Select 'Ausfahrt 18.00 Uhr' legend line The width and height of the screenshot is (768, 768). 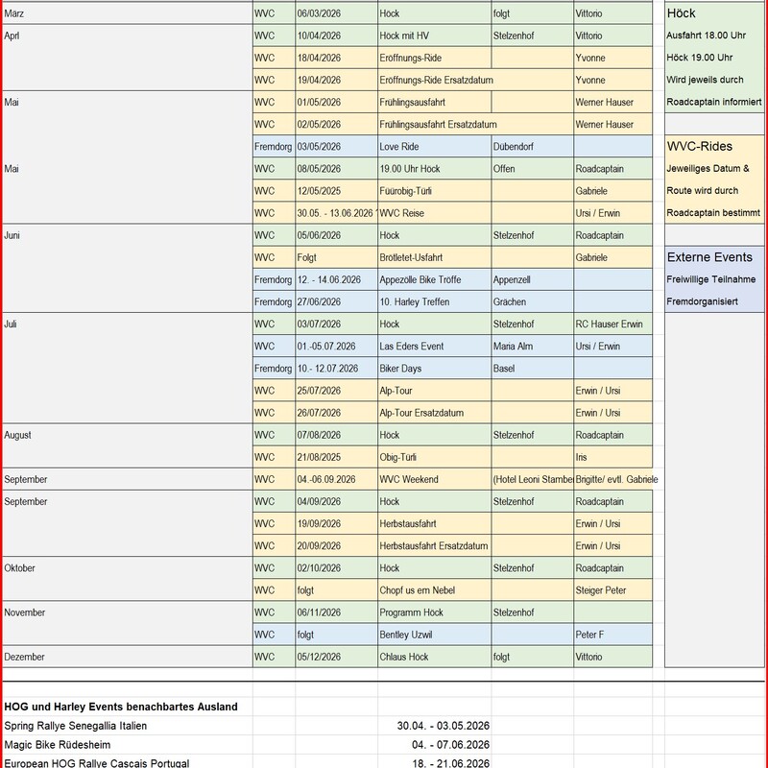coord(706,36)
